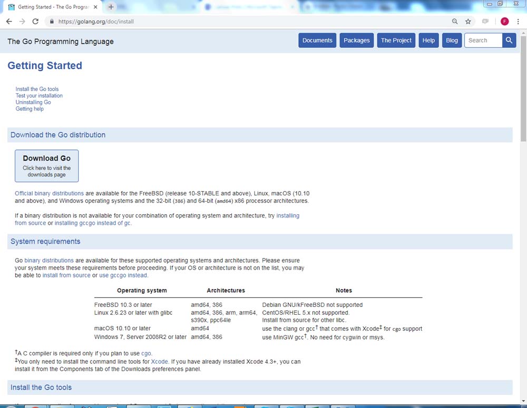Click the Architectures column header

[226, 291]
